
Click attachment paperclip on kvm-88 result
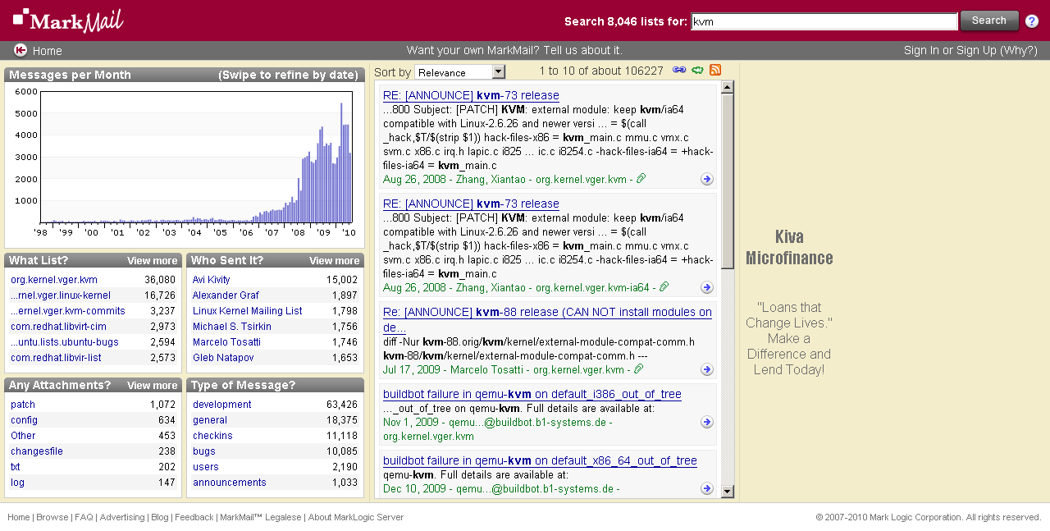tap(638, 369)
